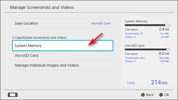Click the B button icon
Viewport: 178px width, 100px height.
click(x=143, y=95)
